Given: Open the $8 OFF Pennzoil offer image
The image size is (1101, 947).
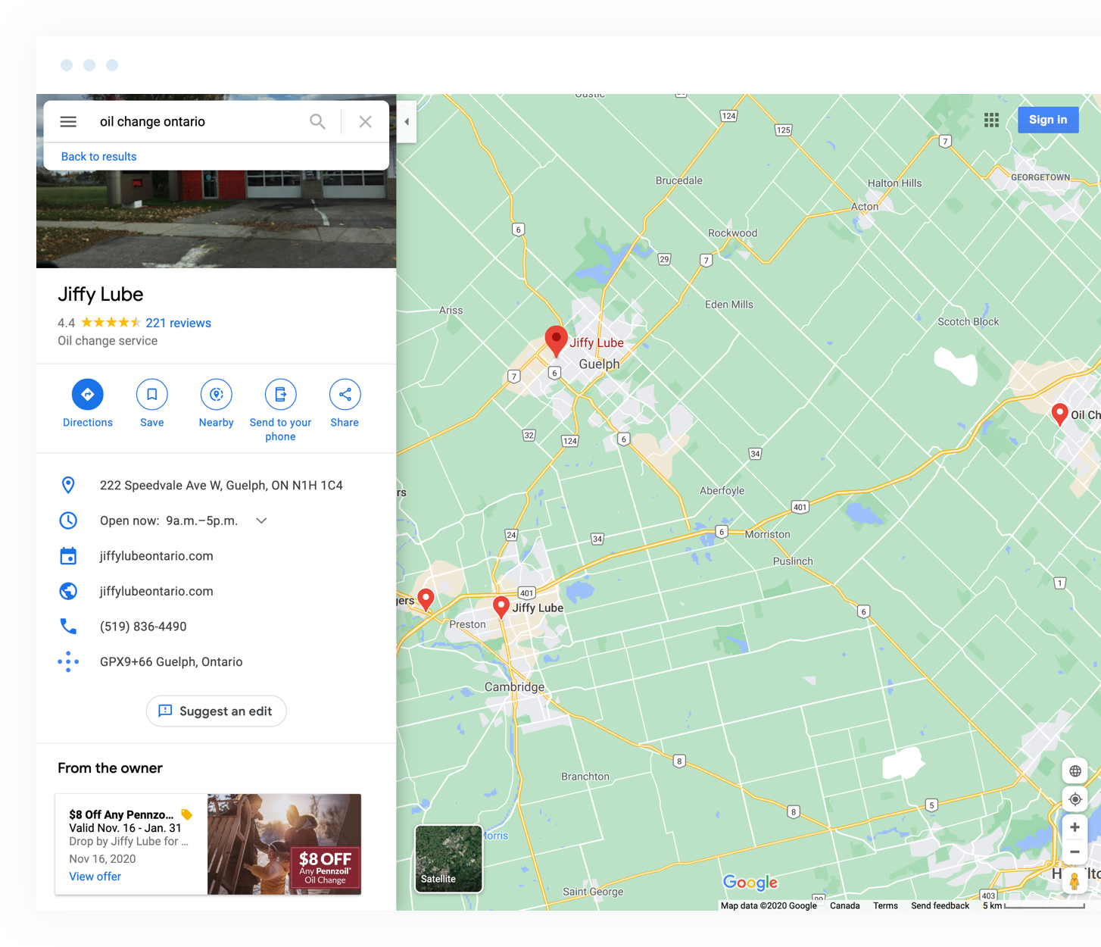Looking at the screenshot, I should [284, 844].
